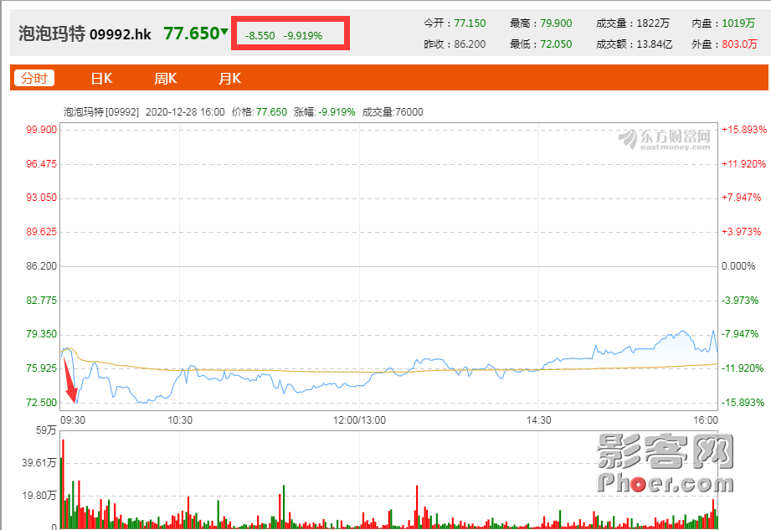
Task: Click the 72.500 price axis label
Action: coord(41,403)
